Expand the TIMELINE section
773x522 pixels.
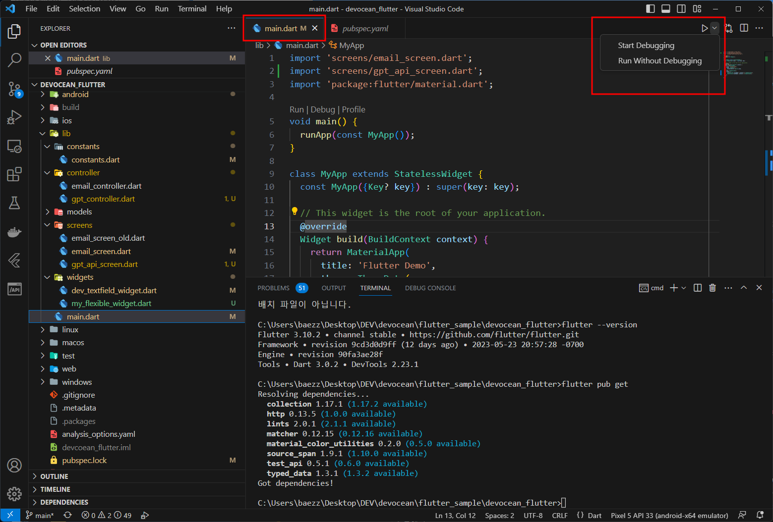click(x=137, y=489)
